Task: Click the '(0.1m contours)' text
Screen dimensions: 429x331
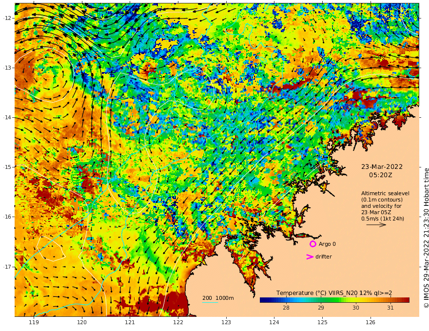Action: 382,200
